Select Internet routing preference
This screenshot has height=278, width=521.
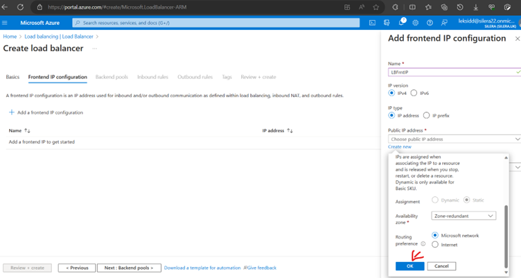pyautogui.click(x=435, y=245)
